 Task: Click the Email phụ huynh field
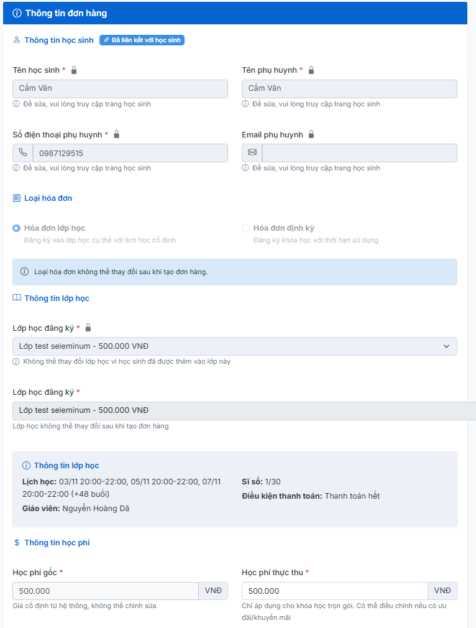(x=359, y=153)
